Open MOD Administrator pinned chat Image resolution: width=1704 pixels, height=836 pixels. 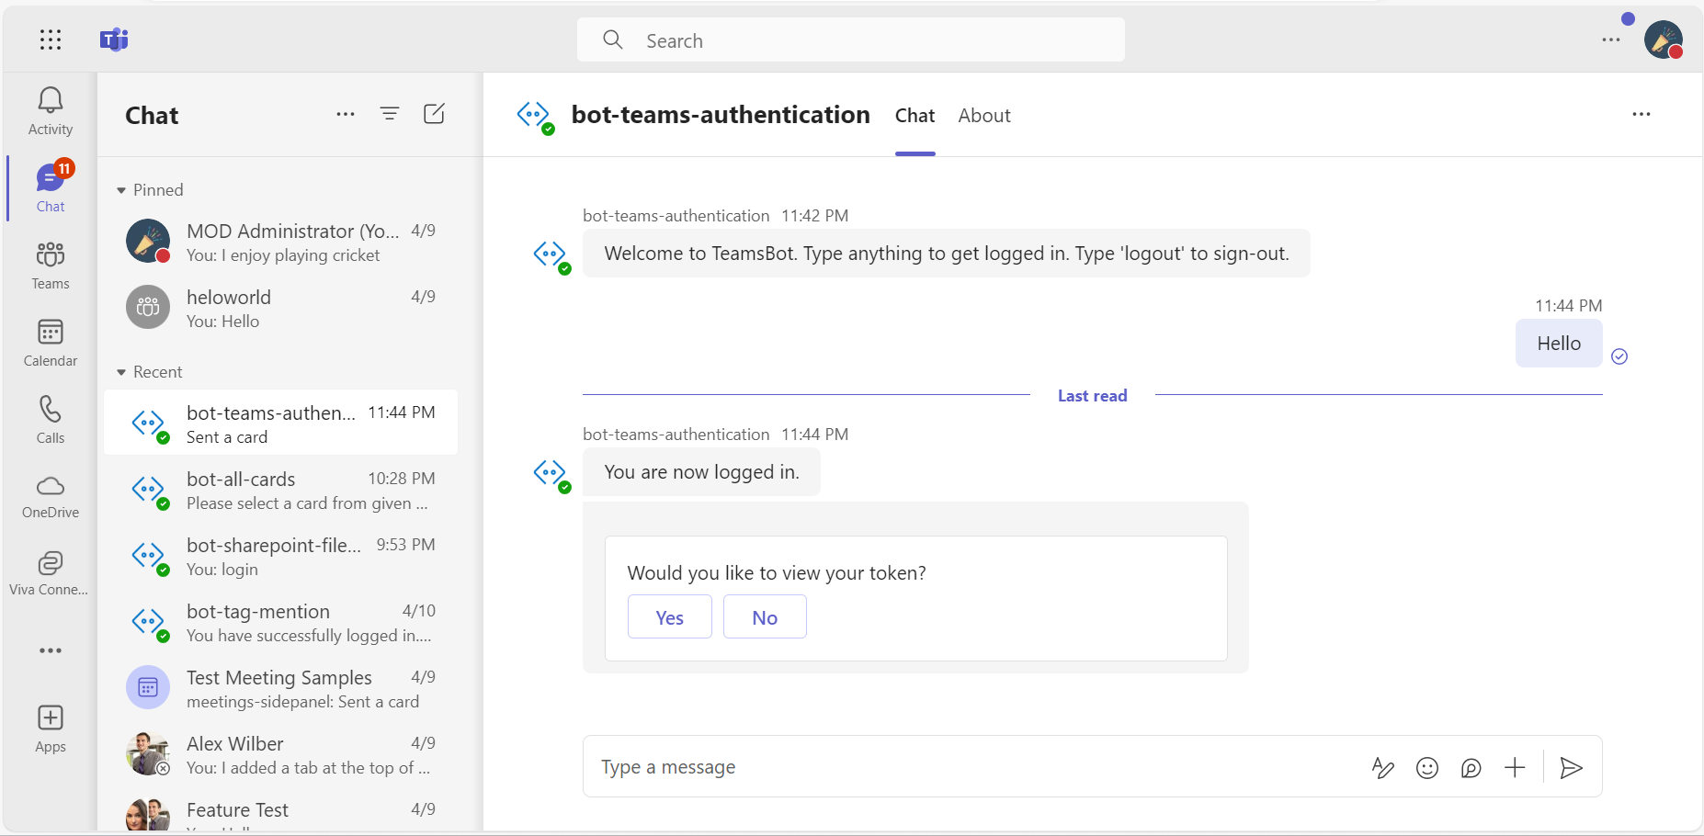point(280,242)
